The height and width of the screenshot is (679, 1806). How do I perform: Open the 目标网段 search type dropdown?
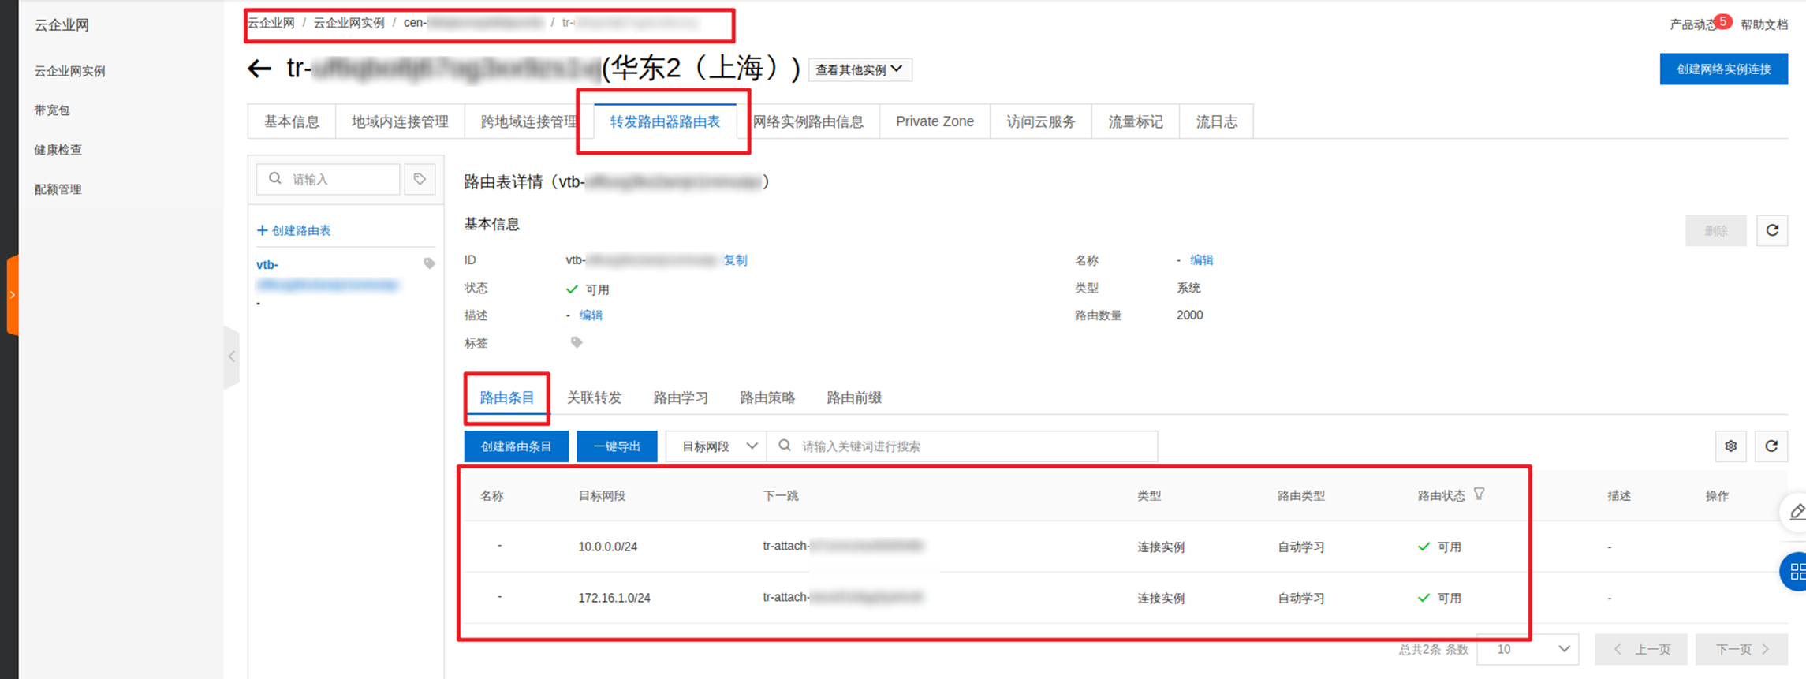pyautogui.click(x=716, y=446)
